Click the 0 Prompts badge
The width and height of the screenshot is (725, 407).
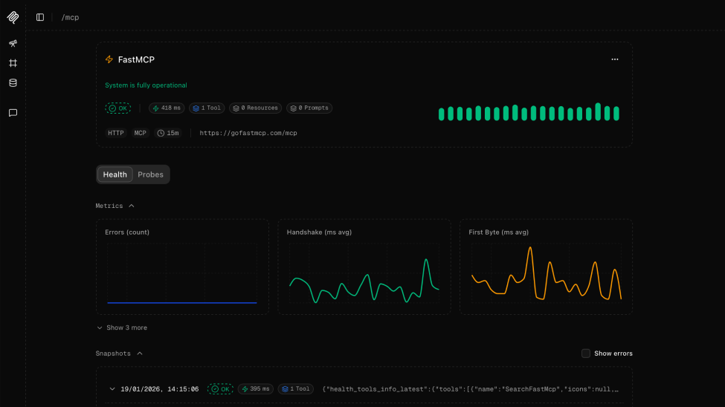[309, 108]
